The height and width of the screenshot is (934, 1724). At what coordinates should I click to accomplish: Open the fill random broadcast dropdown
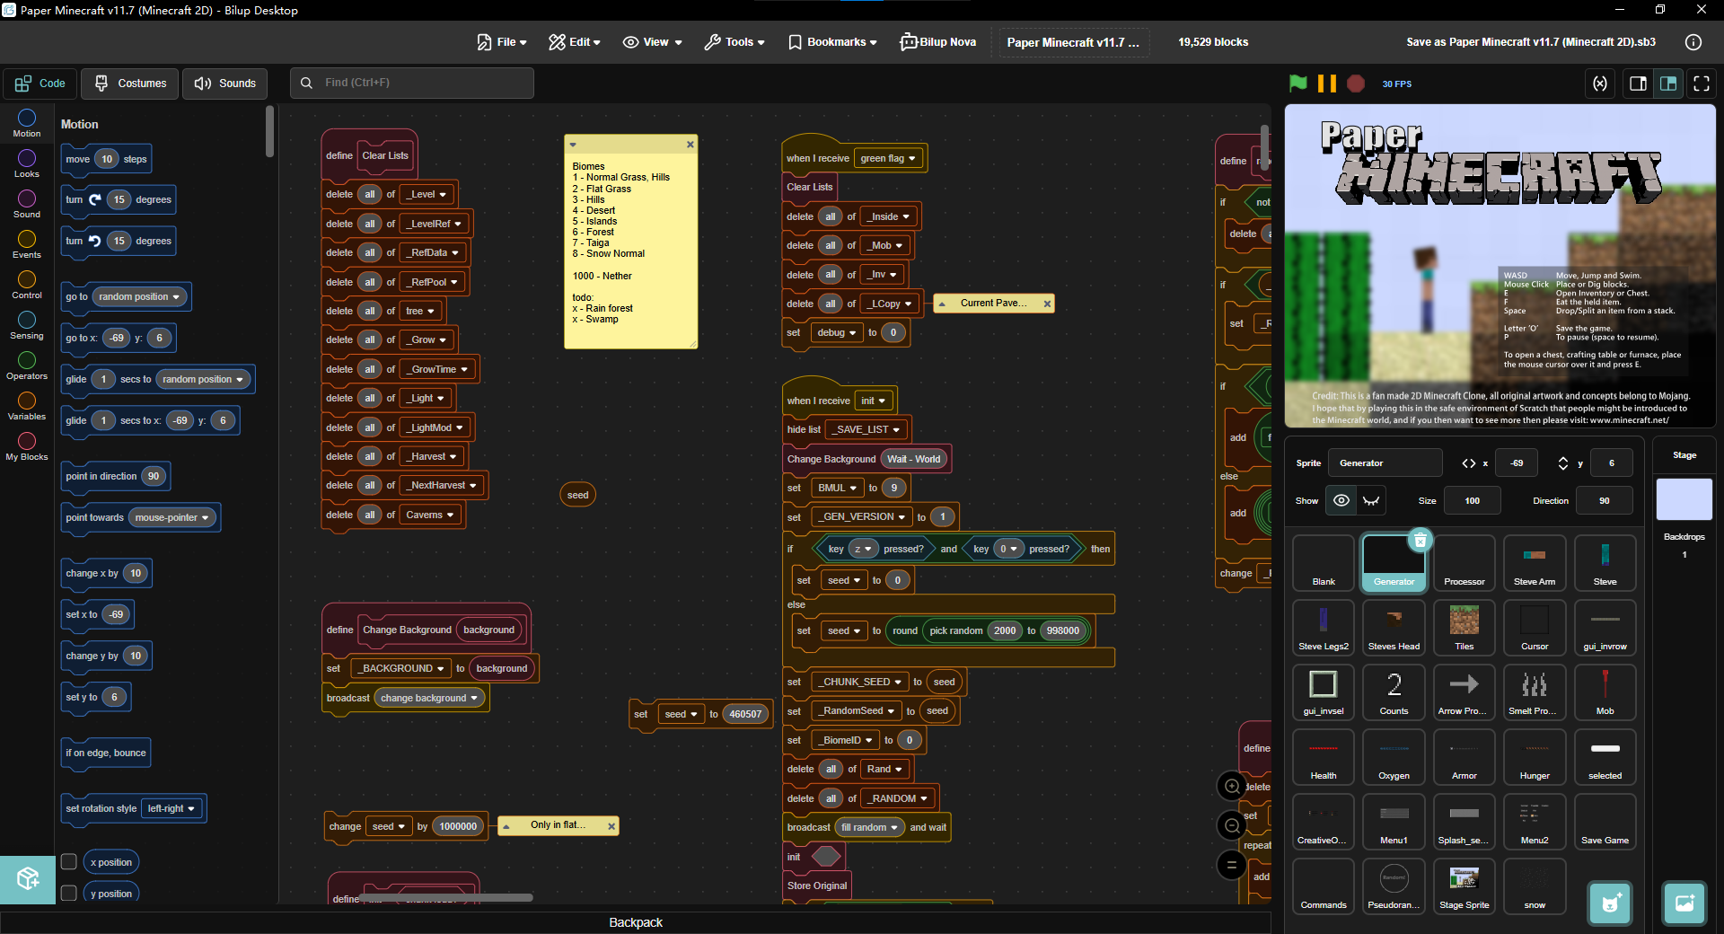pyautogui.click(x=869, y=827)
